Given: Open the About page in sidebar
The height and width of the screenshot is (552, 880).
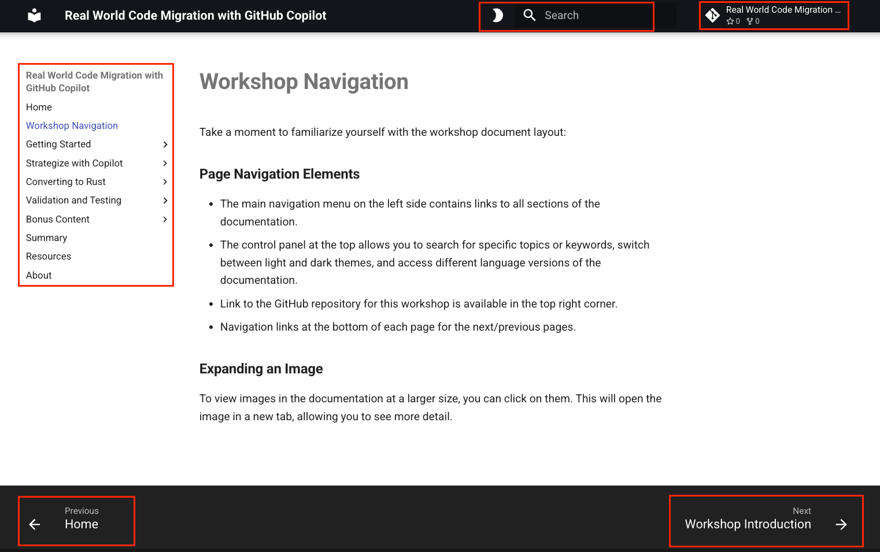Looking at the screenshot, I should click(x=39, y=275).
